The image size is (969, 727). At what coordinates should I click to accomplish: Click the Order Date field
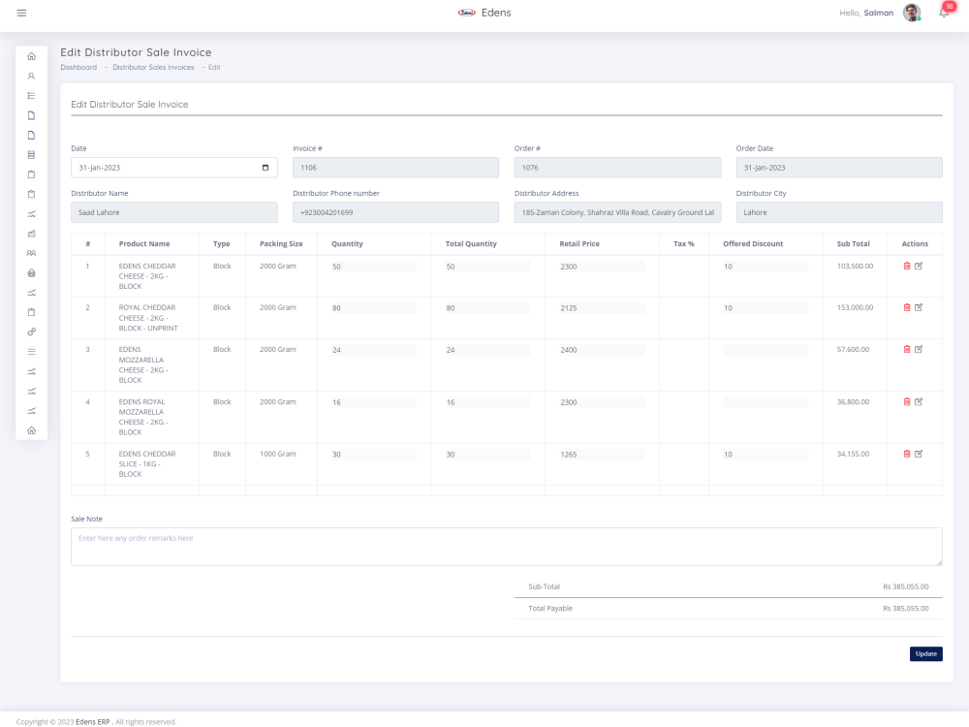[x=839, y=168]
